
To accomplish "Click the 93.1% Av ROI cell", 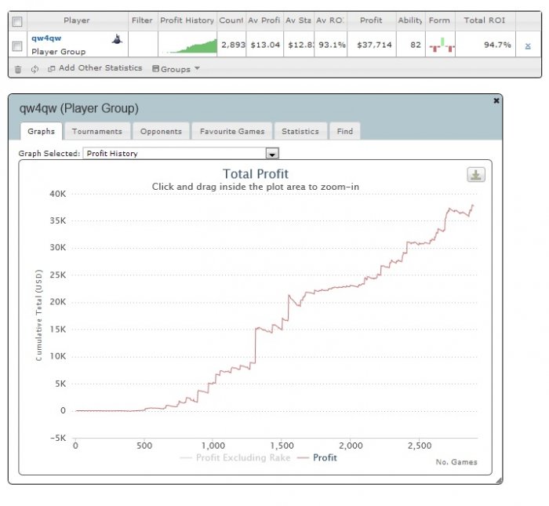I will click(331, 45).
